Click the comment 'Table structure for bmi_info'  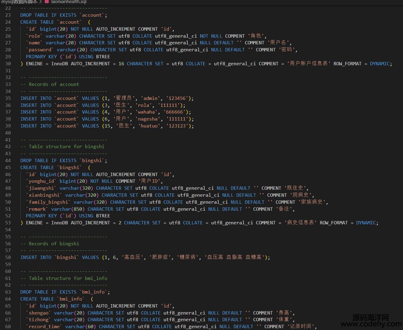point(68,278)
